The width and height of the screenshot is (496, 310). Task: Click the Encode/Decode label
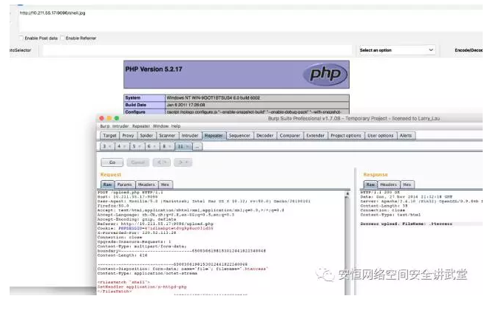click(469, 50)
